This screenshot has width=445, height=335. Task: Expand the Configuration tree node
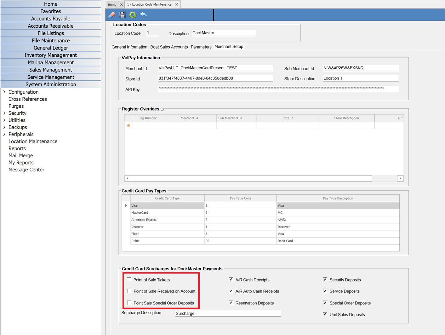[x=4, y=92]
